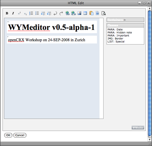This screenshot has width=152, height=146.
Task: Insert an ordered numbered list
Action: pos(31,13)
